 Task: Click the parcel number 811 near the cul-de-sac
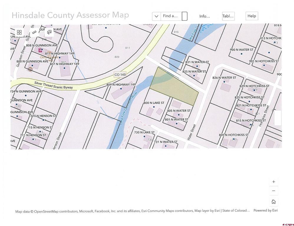coord(128,48)
